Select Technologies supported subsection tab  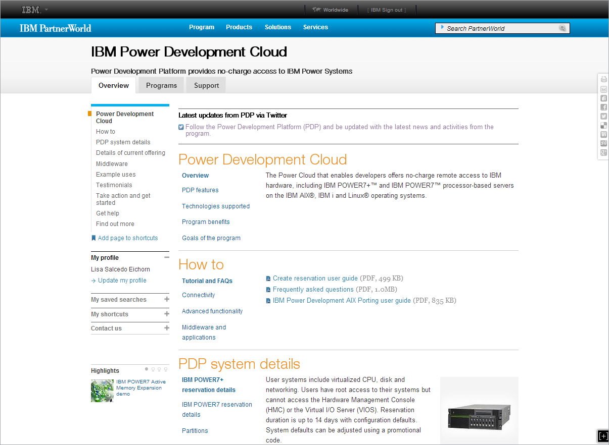pyautogui.click(x=216, y=206)
